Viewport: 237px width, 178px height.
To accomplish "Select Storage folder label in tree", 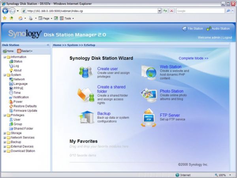I will tap(16, 133).
